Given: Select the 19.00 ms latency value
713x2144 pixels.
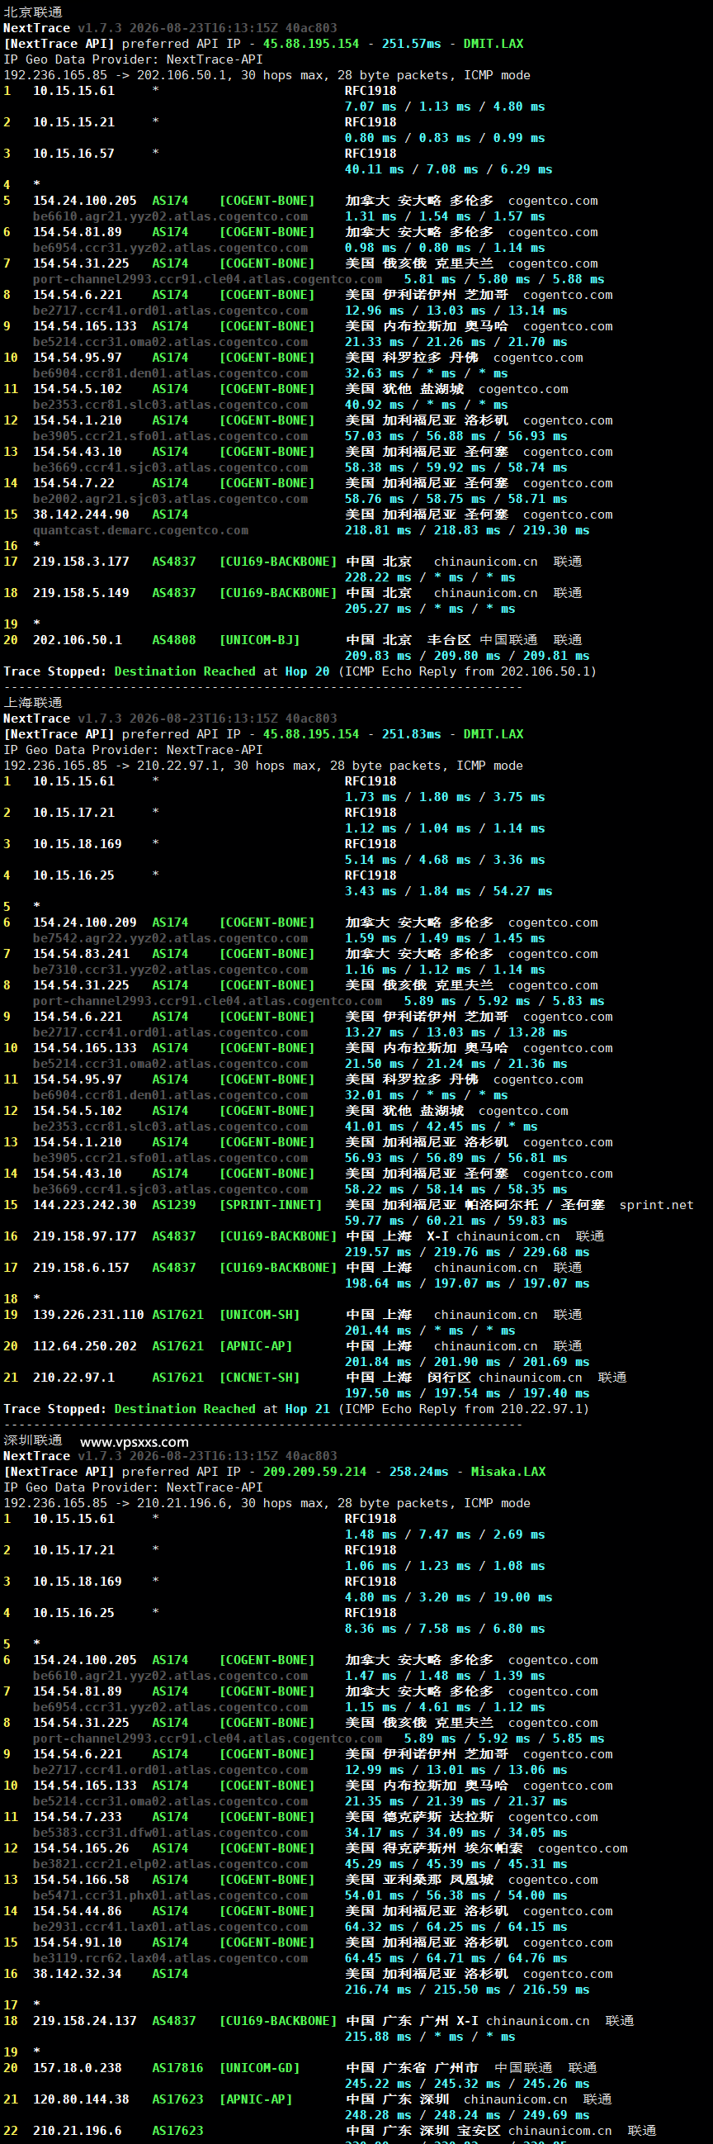Looking at the screenshot, I should click(522, 1597).
